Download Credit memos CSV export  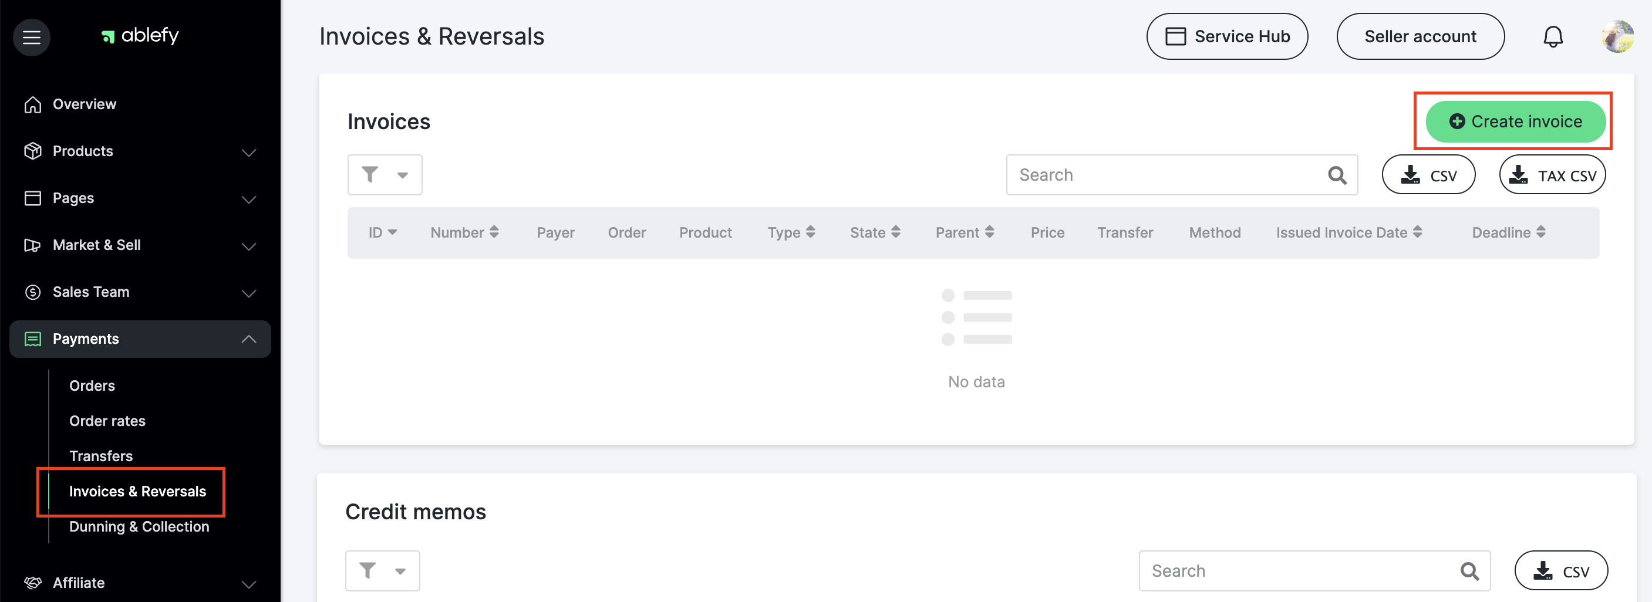pos(1561,570)
